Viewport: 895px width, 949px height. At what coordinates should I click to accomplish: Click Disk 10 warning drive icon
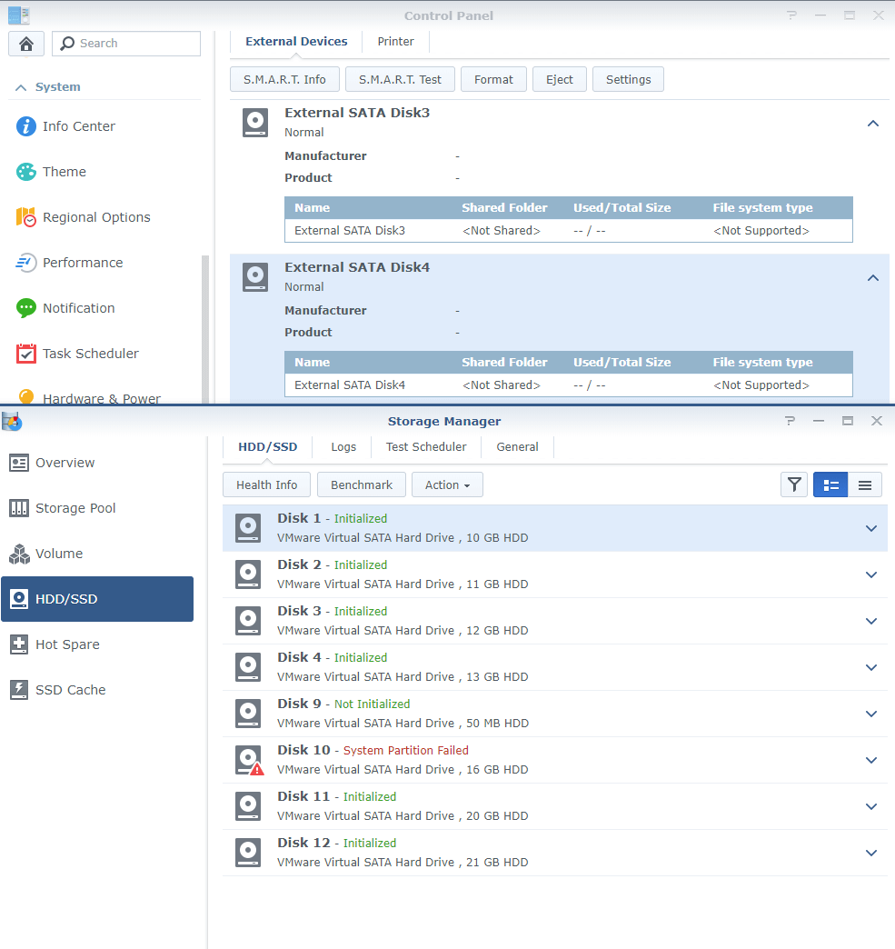[249, 760]
